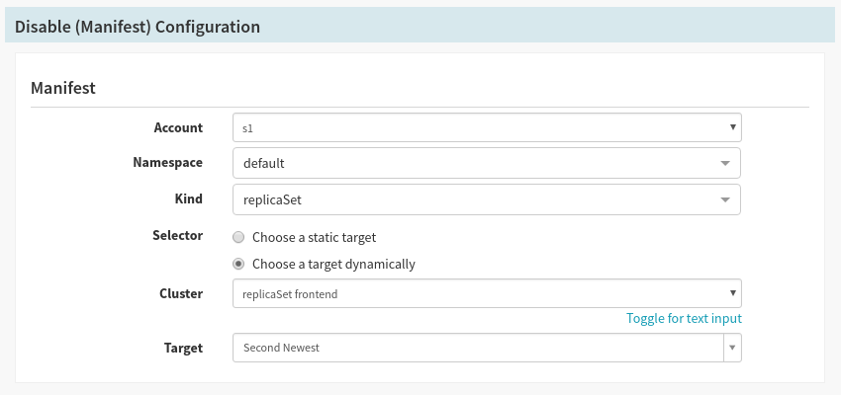841x395 pixels.
Task: Open the Namespace field showing default
Action: [x=475, y=163]
